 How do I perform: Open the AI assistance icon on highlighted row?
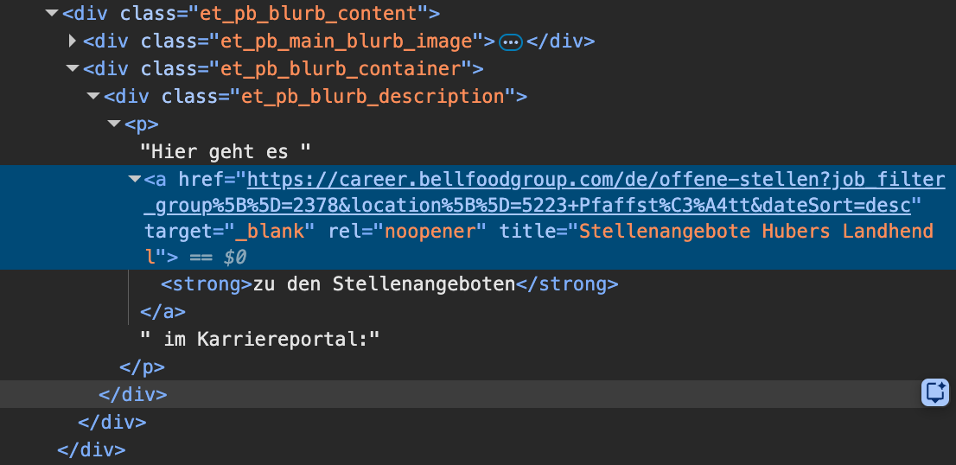point(935,392)
